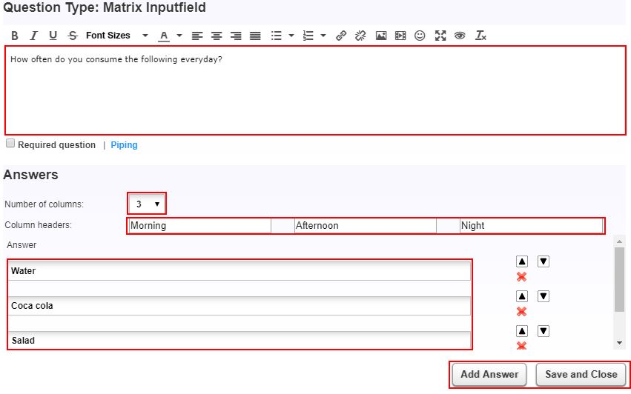Center align the text
The width and height of the screenshot is (631, 394).
(x=217, y=36)
